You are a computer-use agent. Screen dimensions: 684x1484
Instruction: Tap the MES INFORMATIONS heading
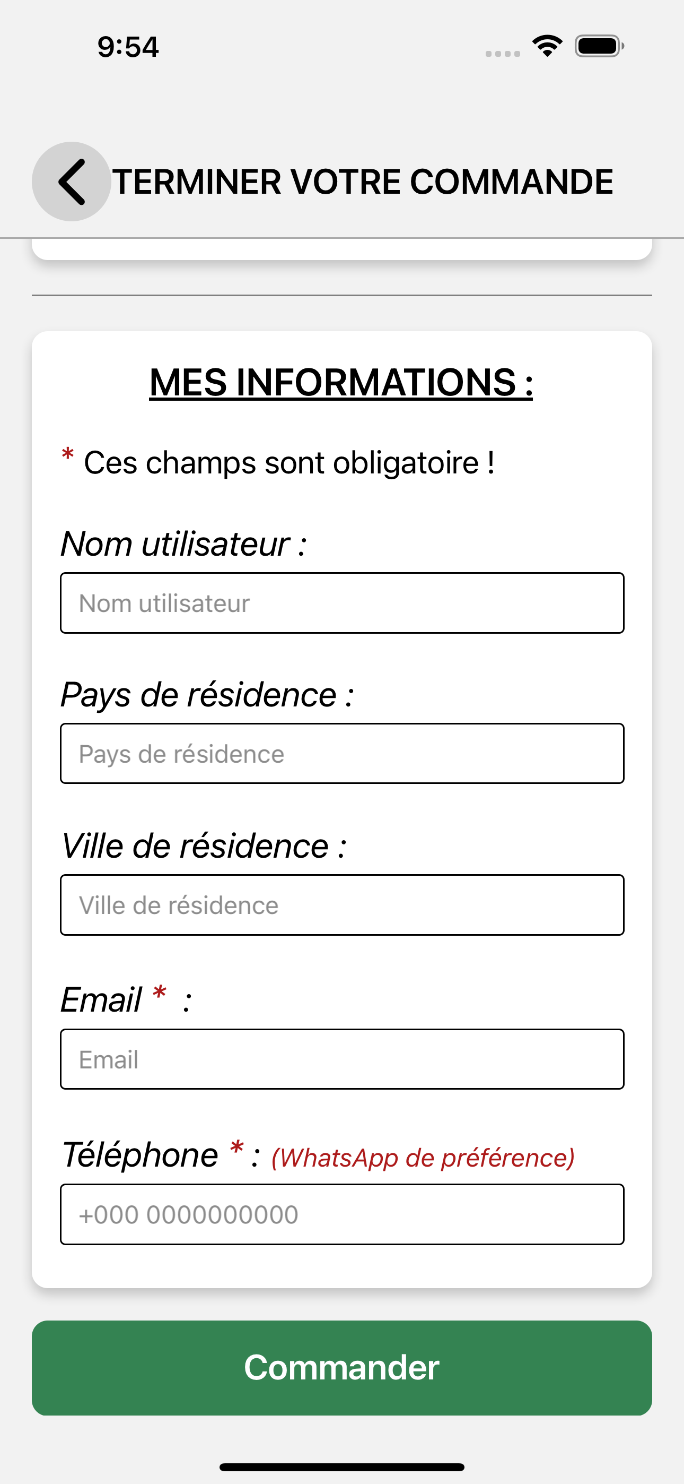coord(341,382)
